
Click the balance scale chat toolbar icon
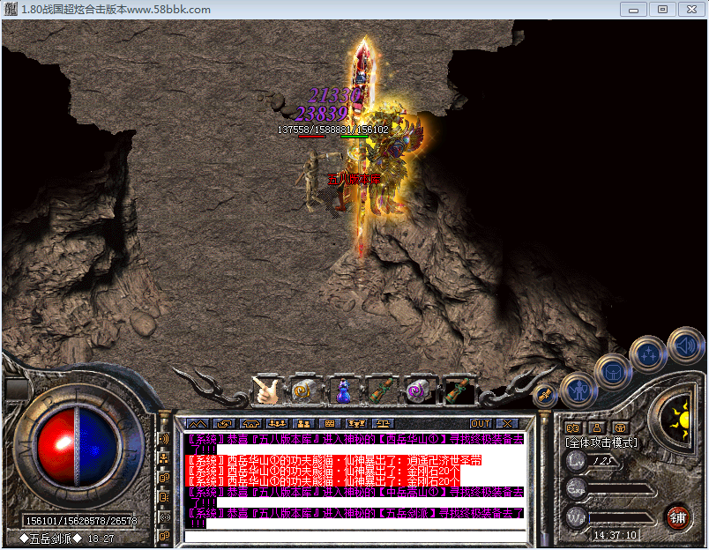coord(383,423)
